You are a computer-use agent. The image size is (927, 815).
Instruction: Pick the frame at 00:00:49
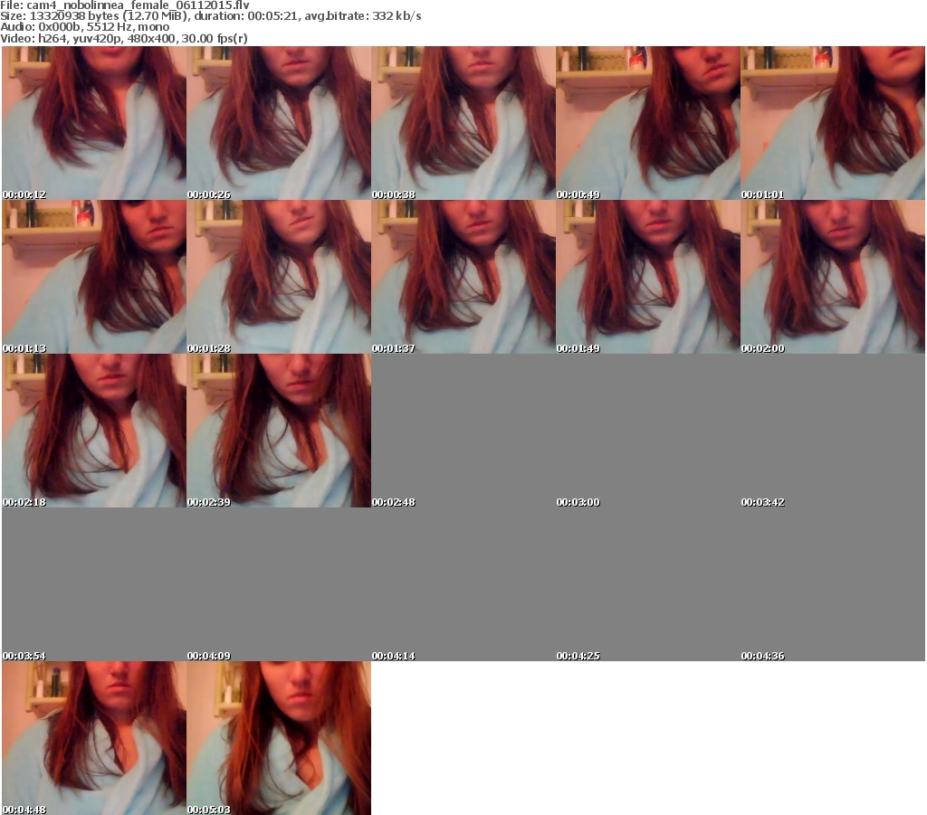(647, 123)
